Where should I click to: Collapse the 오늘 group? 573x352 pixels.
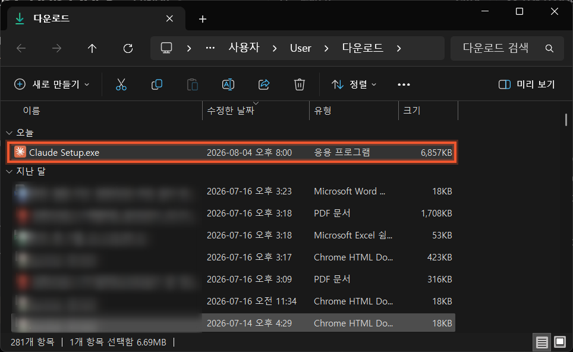(9, 133)
